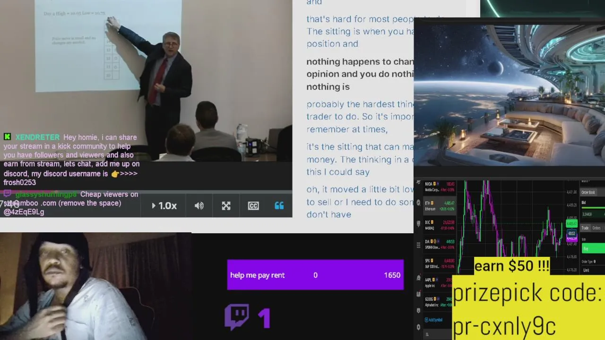Select transcript line "it's the sitting that can"
605x340 pixels.
(x=360, y=147)
